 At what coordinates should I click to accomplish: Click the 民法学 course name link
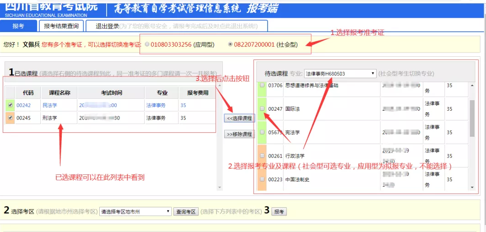coord(50,105)
